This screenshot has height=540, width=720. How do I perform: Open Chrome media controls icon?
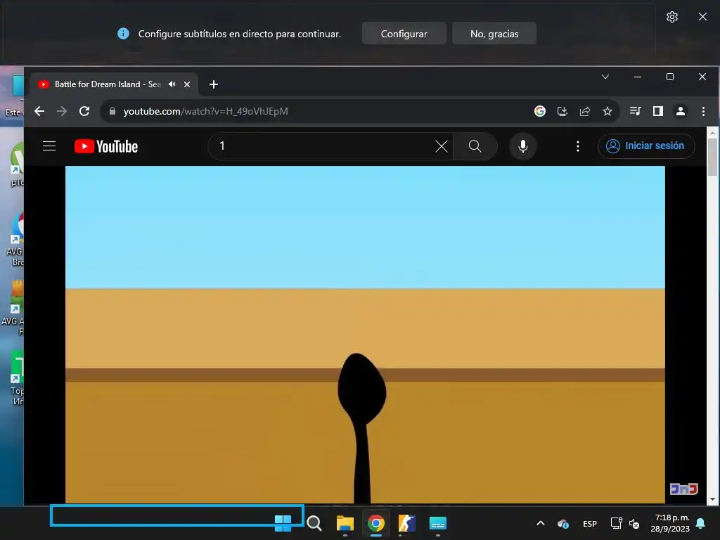pyautogui.click(x=636, y=111)
